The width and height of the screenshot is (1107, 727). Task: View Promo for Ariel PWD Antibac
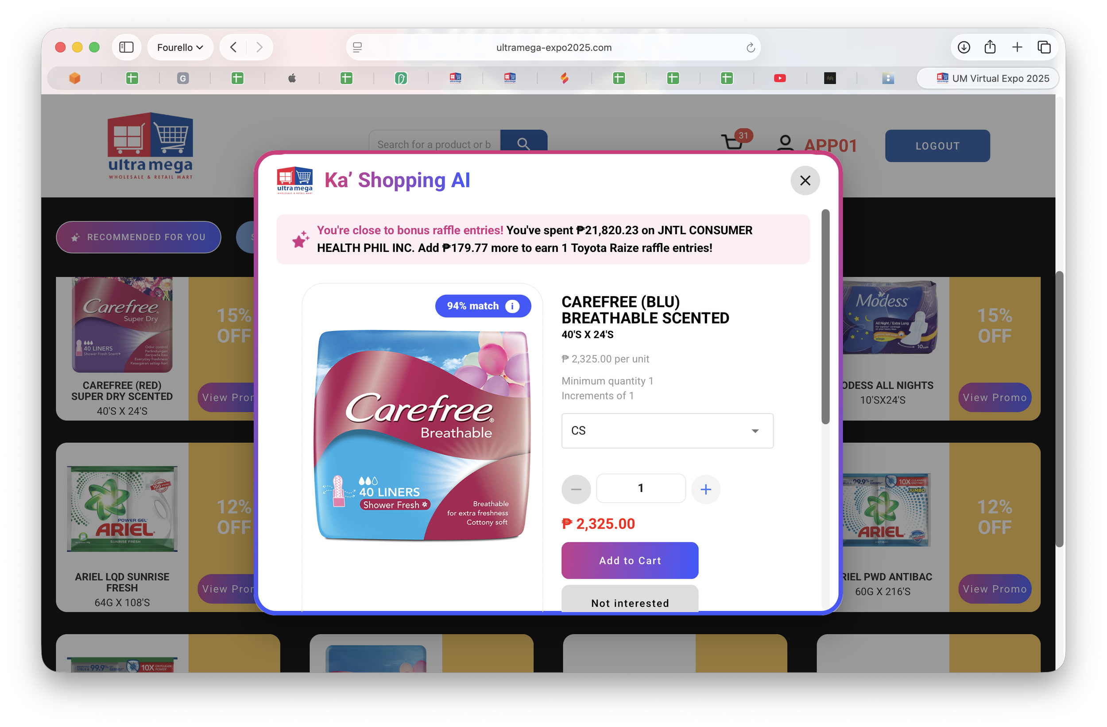994,588
